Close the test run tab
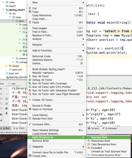The height and width of the screenshot is (158, 132). coord(17,84)
